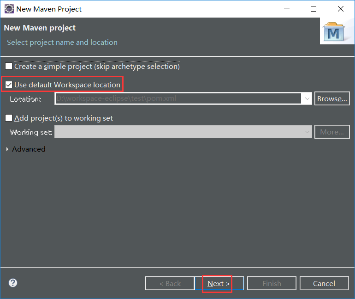Click the 'Working set:' label

click(x=31, y=132)
